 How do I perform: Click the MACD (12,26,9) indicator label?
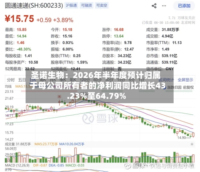click(17, 165)
